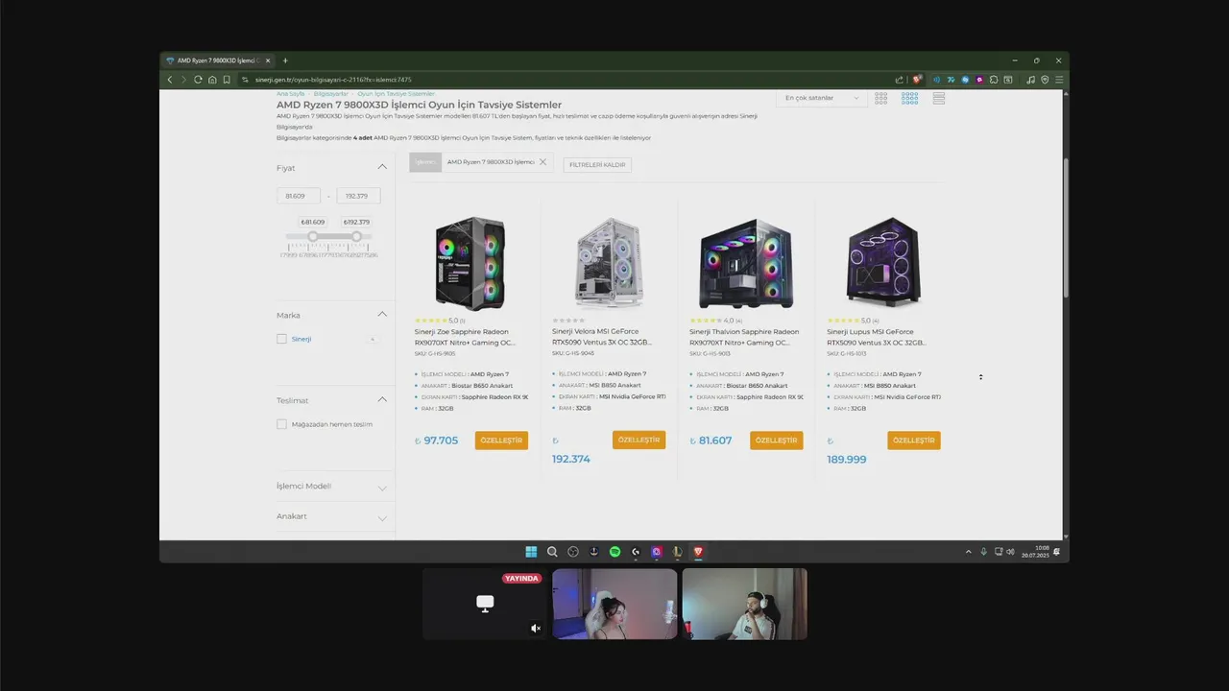Open Sinerji Zoe black case image
1229x691 pixels.
(x=470, y=262)
